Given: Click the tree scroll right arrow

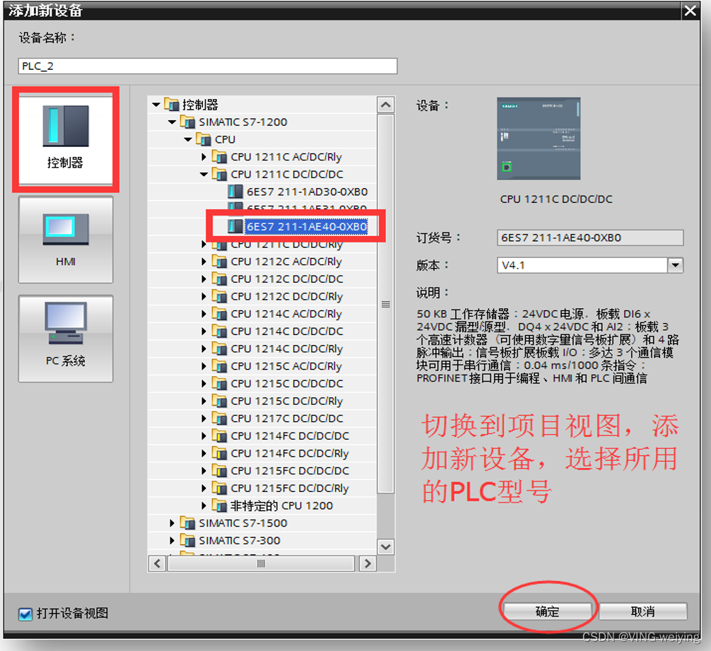Looking at the screenshot, I should pos(368,563).
